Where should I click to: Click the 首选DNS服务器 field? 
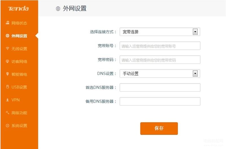pos(160,87)
